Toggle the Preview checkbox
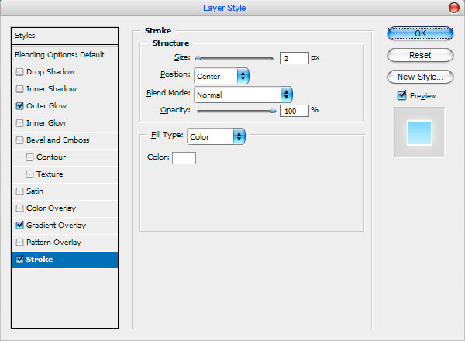The width and height of the screenshot is (465, 341). (x=401, y=95)
